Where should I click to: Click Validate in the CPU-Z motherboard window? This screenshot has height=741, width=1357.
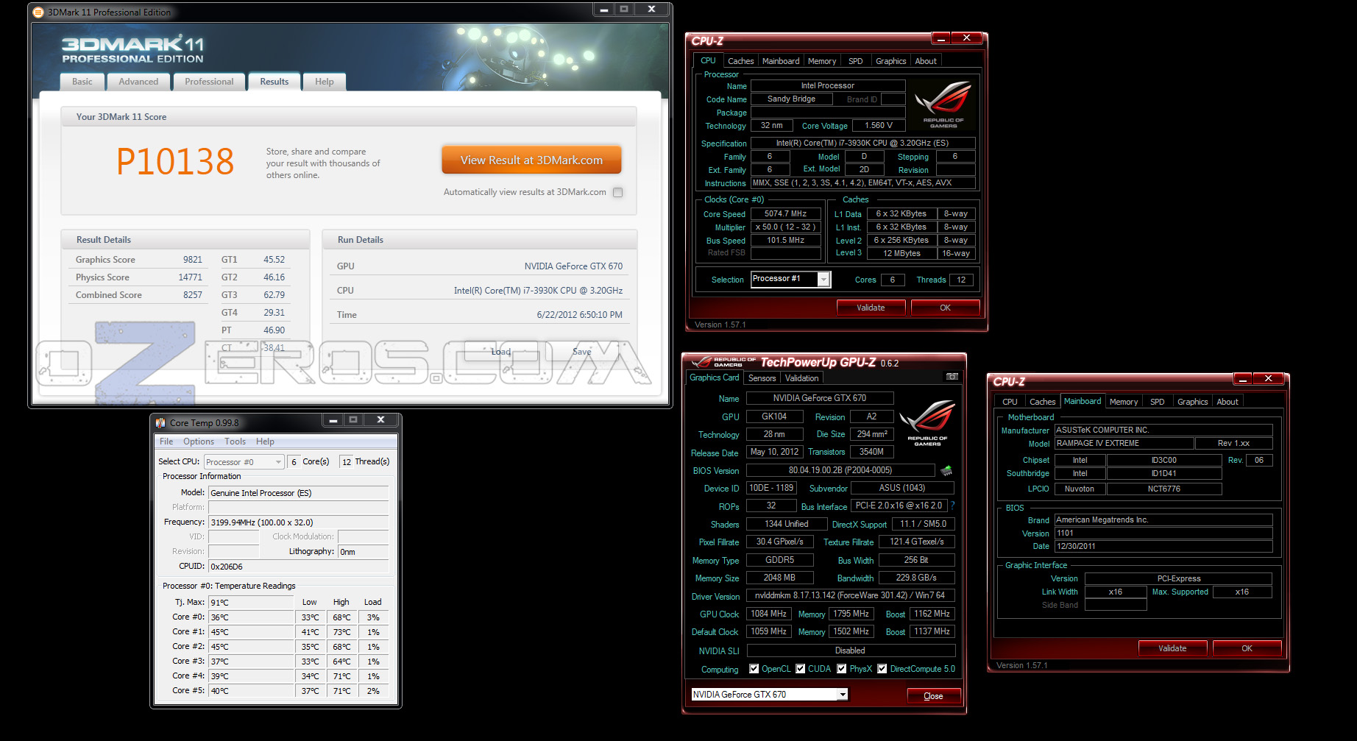click(x=1172, y=648)
